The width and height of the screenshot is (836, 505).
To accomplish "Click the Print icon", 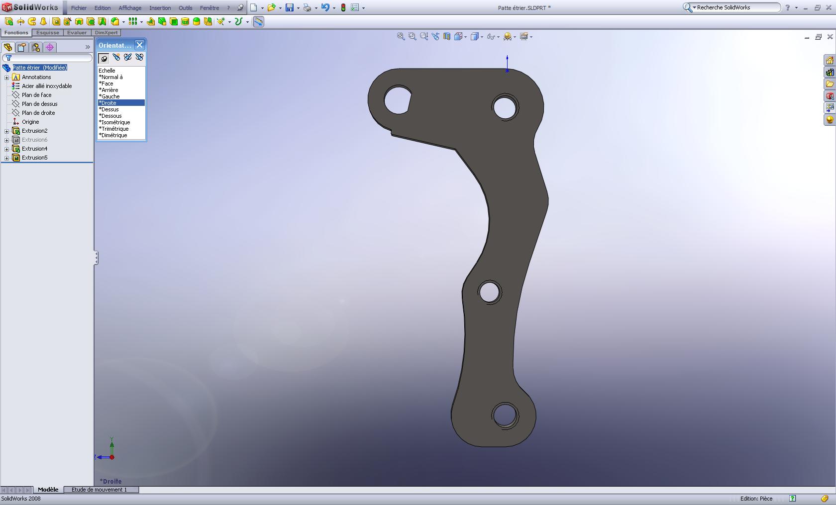I will point(307,7).
